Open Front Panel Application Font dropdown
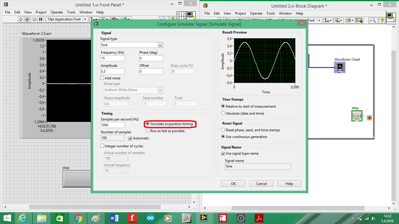 [85, 19]
